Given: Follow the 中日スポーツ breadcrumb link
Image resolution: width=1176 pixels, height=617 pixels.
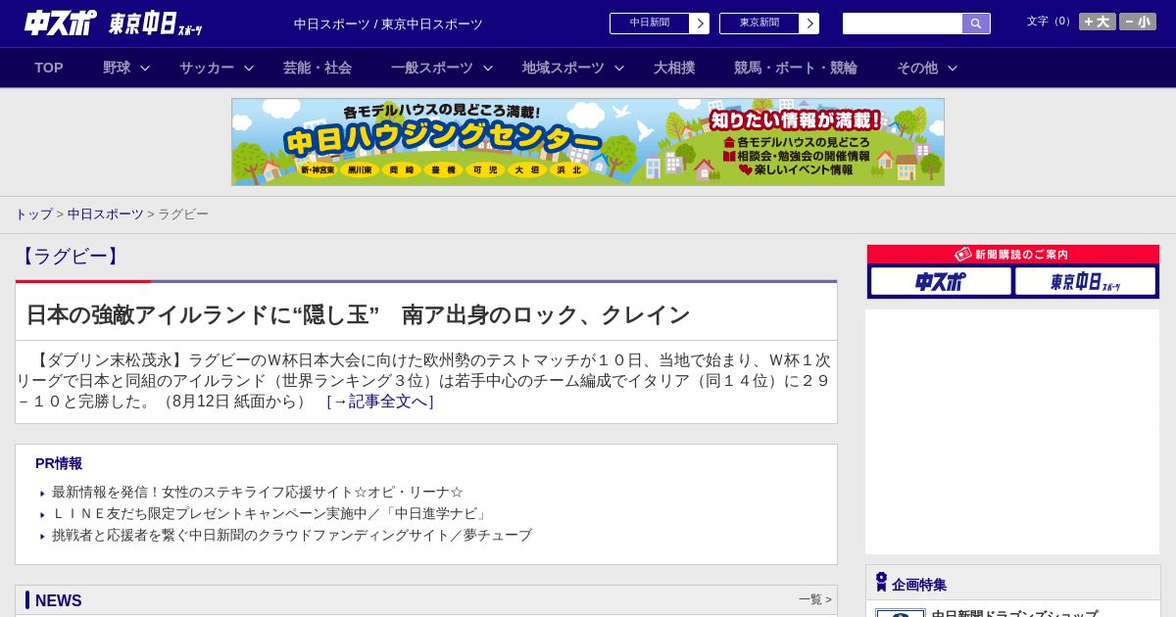Looking at the screenshot, I should click(106, 214).
